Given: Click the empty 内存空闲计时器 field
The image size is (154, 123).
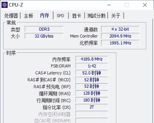Looking at the screenshot, I should click(92, 114).
